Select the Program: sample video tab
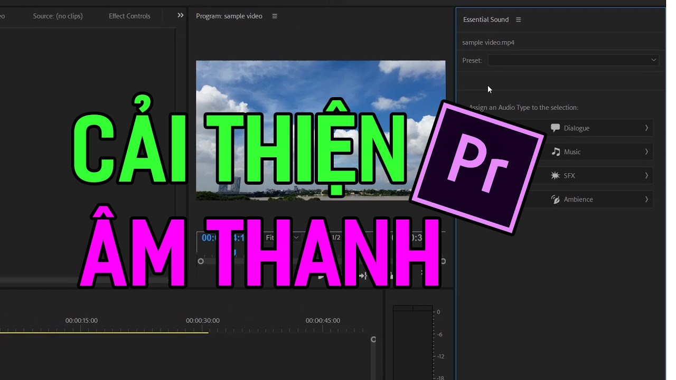Viewport: 676px width, 380px height. tap(229, 16)
